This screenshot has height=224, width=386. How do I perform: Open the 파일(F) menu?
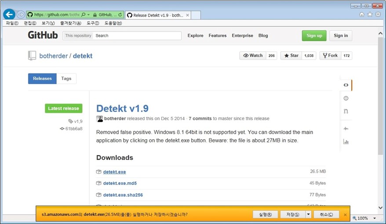[12, 23]
